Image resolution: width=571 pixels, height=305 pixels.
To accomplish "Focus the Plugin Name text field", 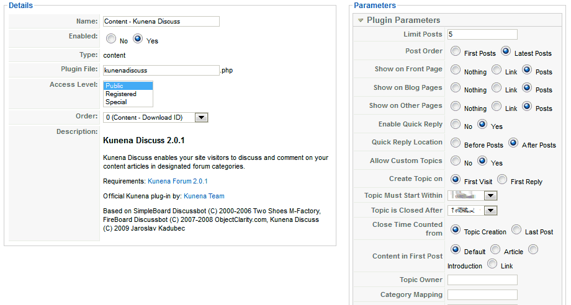I will click(x=161, y=21).
